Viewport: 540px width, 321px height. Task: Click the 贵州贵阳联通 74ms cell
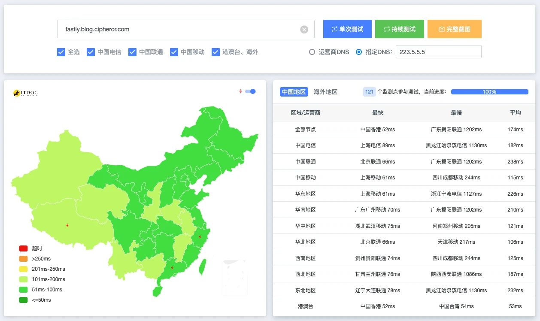click(x=378, y=258)
